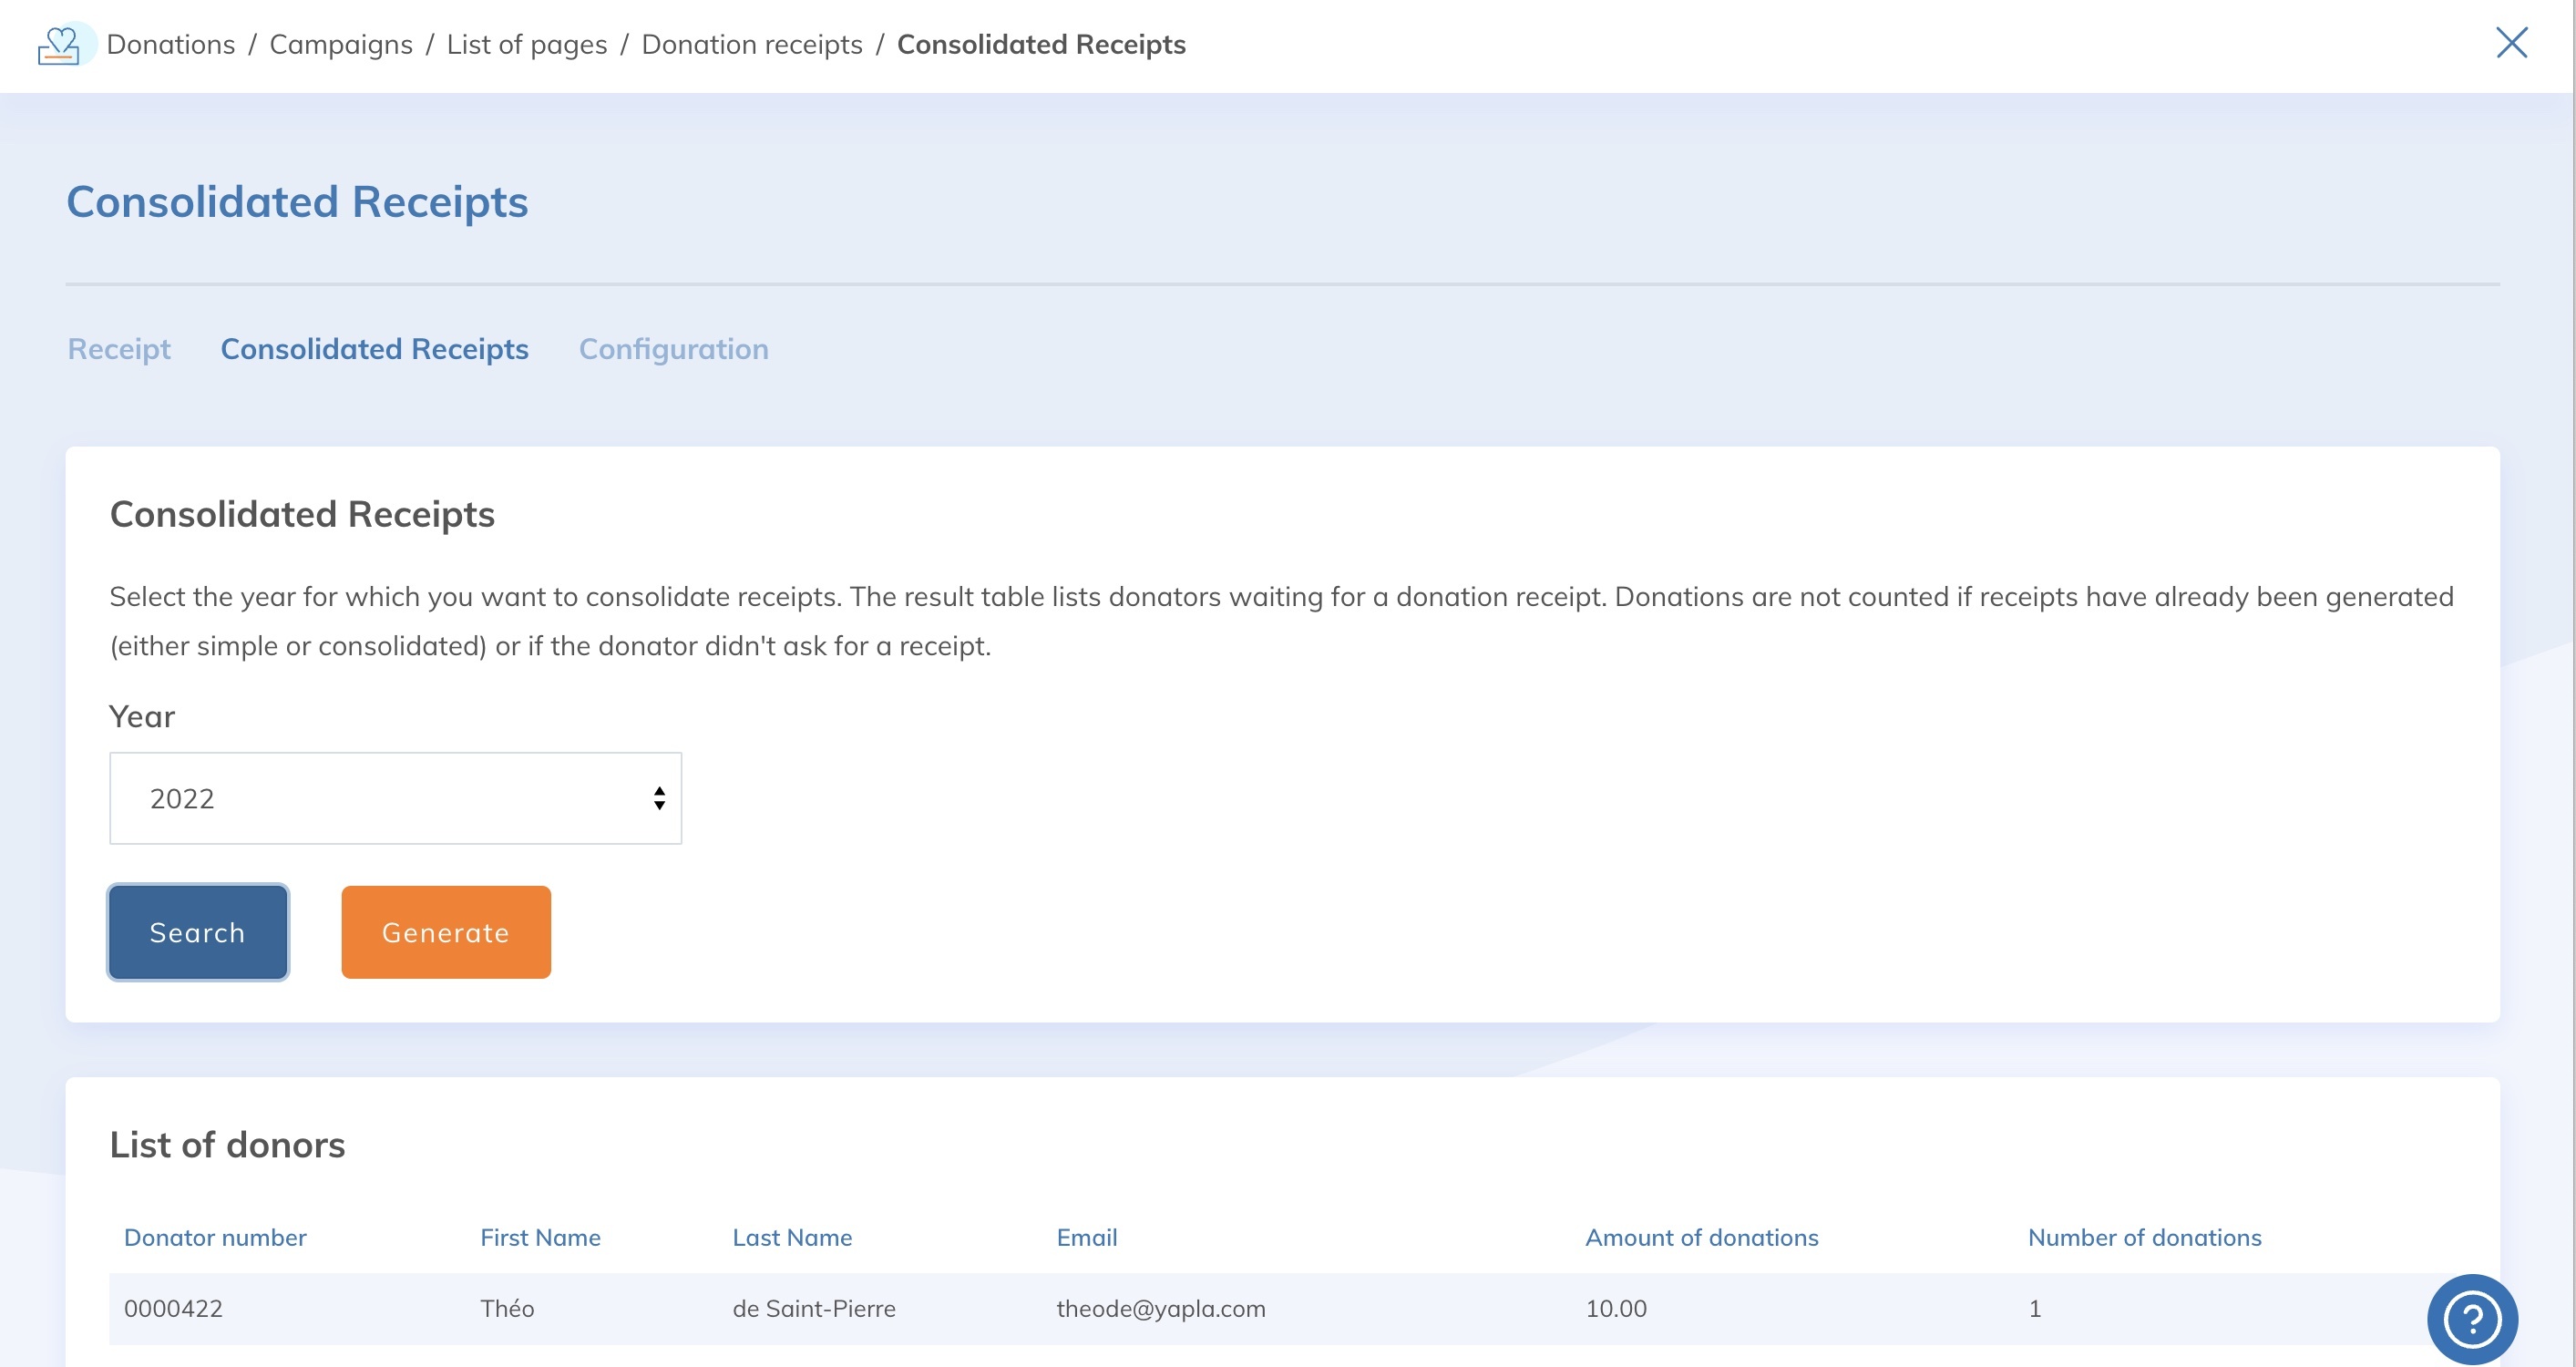Sort by the First Name column
Image resolution: width=2576 pixels, height=1367 pixels.
tap(540, 1237)
